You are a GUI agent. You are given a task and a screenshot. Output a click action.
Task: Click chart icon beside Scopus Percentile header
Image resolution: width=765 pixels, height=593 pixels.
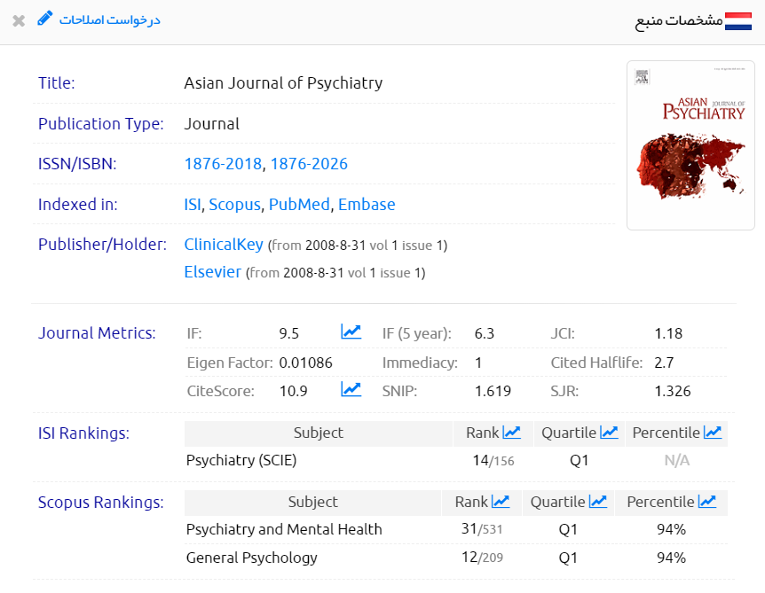[x=707, y=502]
